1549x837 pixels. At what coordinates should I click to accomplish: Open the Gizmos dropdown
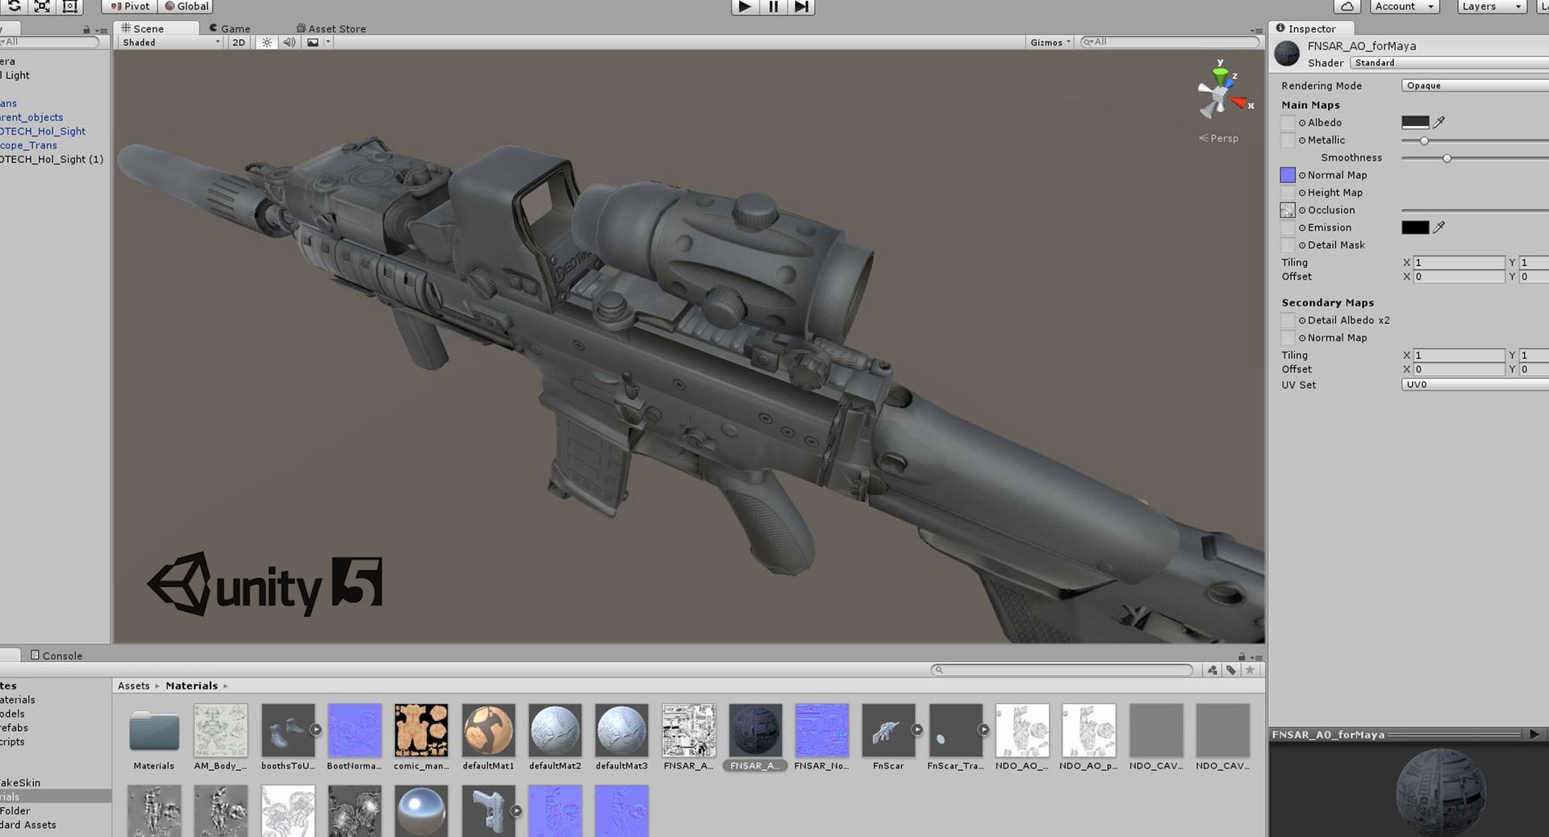pyautogui.click(x=1050, y=42)
